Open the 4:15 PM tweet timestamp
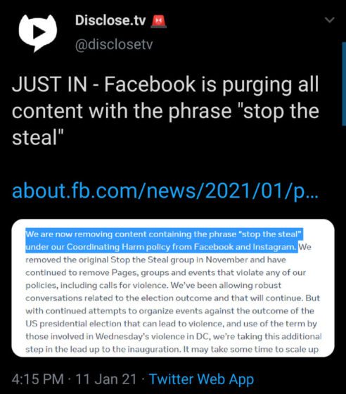The width and height of the screenshot is (346, 394). click(38, 379)
